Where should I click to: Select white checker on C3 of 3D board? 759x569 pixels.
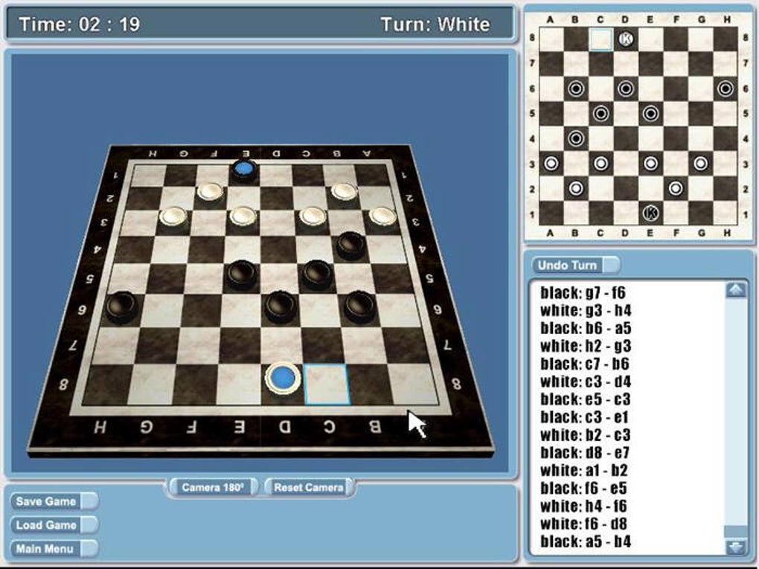coord(313,216)
